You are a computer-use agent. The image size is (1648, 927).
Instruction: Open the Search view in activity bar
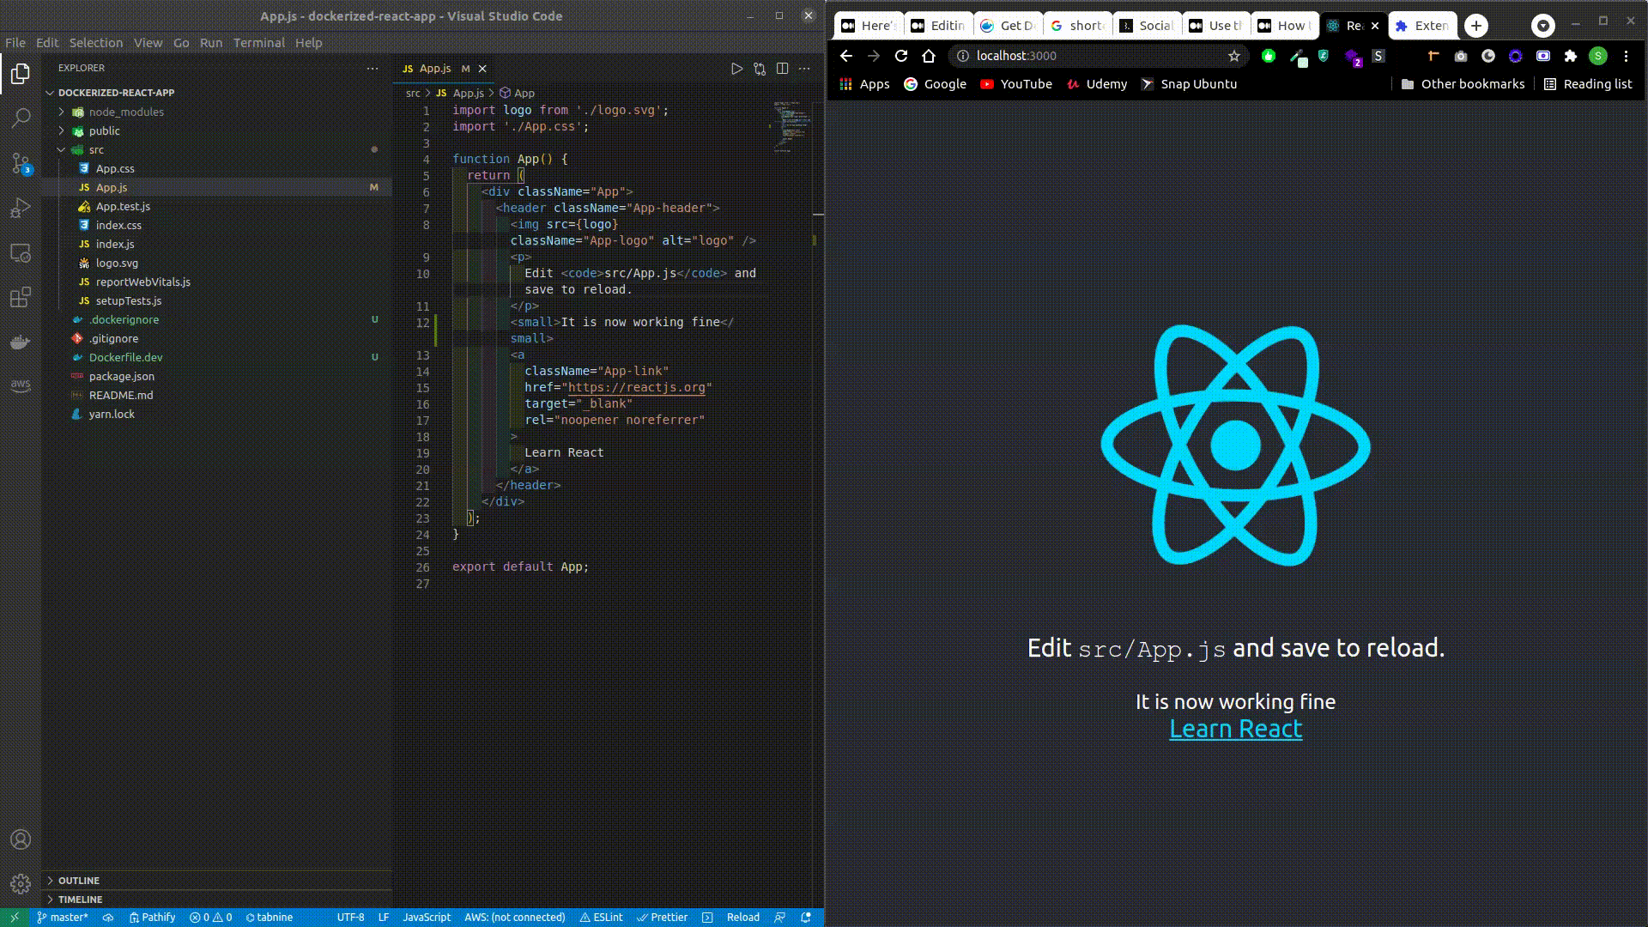[21, 118]
